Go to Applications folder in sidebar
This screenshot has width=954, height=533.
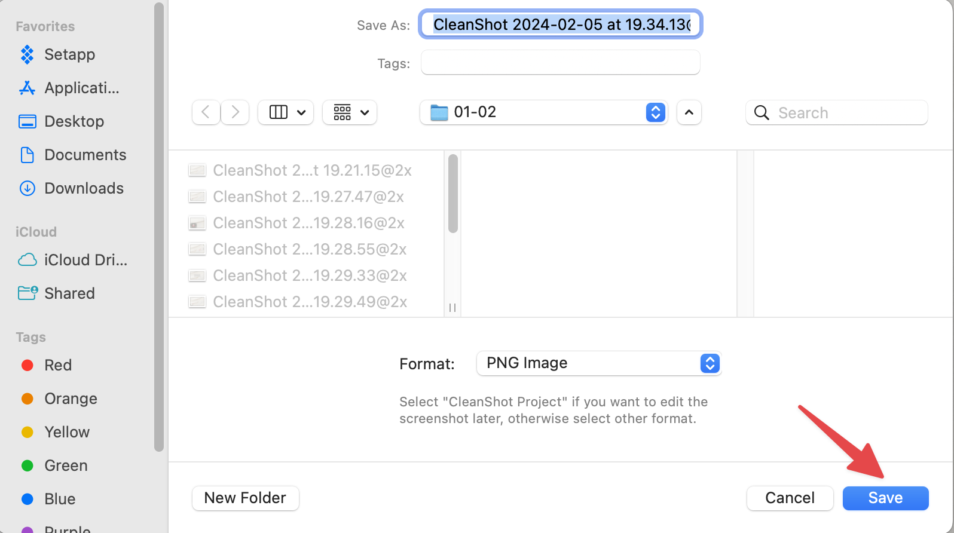click(69, 88)
